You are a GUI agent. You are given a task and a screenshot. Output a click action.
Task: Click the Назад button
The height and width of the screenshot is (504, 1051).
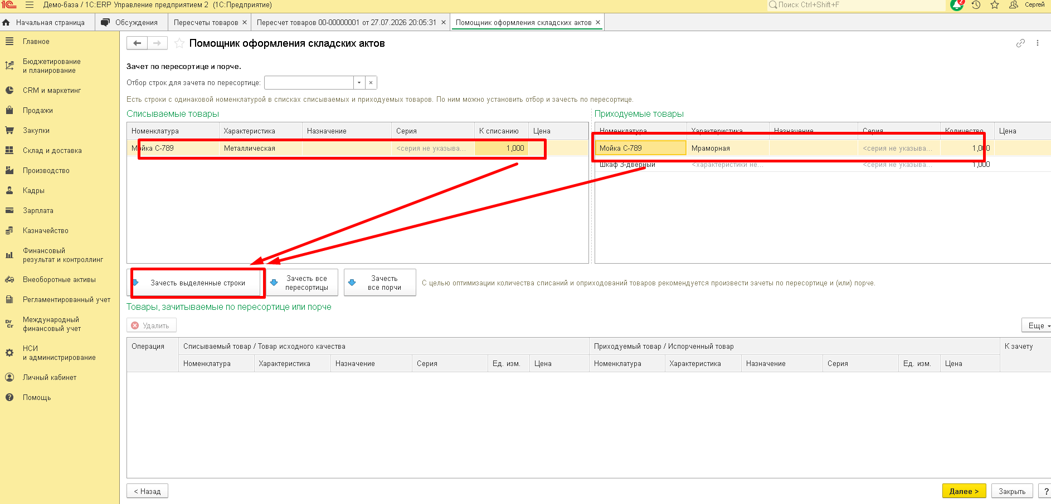pyautogui.click(x=147, y=491)
